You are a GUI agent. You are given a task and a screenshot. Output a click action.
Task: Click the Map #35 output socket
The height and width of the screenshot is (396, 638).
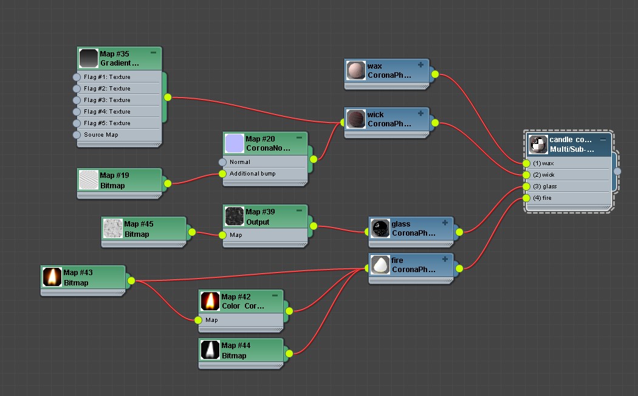(168, 97)
